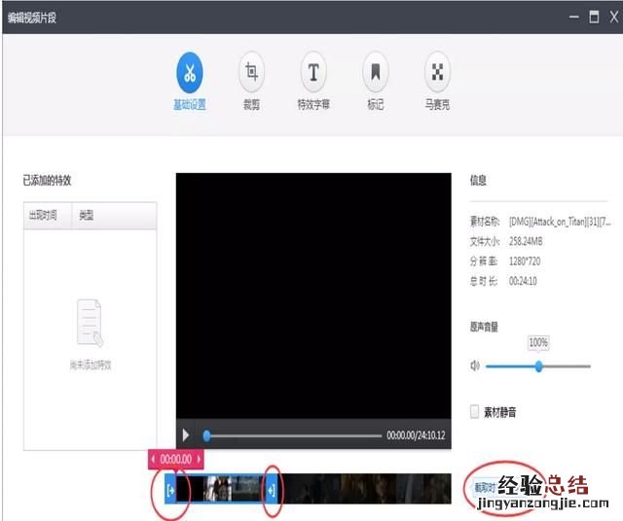
Task: Step timecode back with left arrow
Action: click(x=154, y=459)
